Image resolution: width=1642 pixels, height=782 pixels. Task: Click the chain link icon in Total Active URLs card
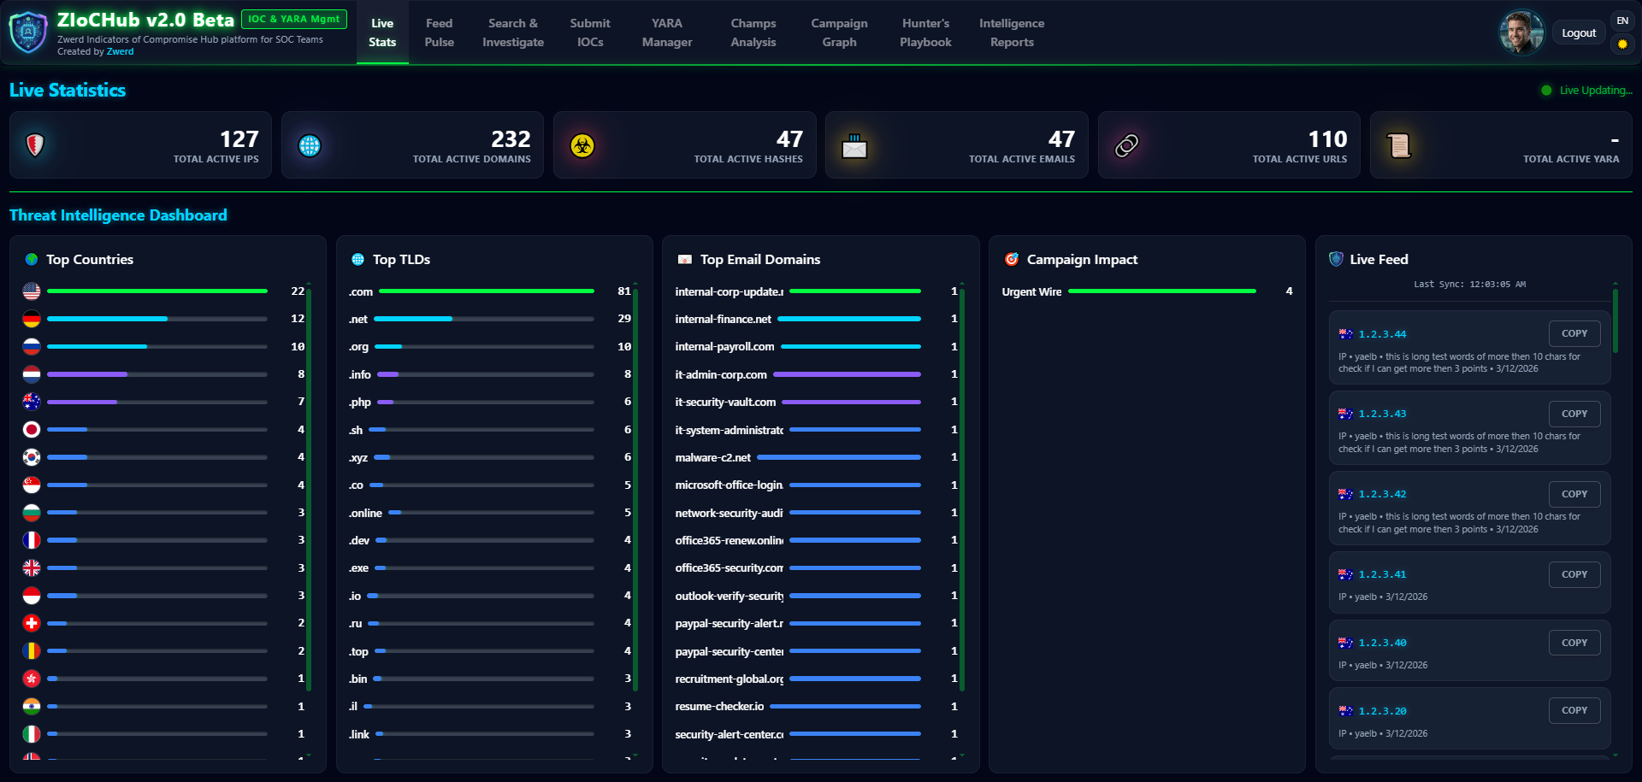(1126, 146)
